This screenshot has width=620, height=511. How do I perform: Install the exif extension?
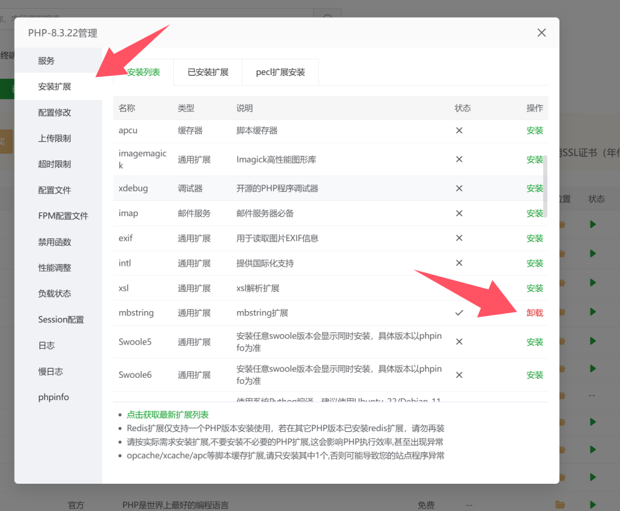click(535, 238)
